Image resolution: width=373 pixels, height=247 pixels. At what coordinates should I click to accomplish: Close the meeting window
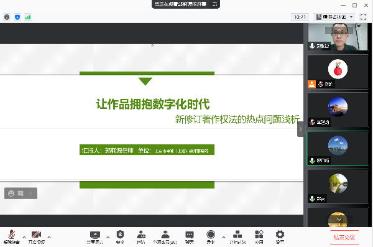[366, 5]
